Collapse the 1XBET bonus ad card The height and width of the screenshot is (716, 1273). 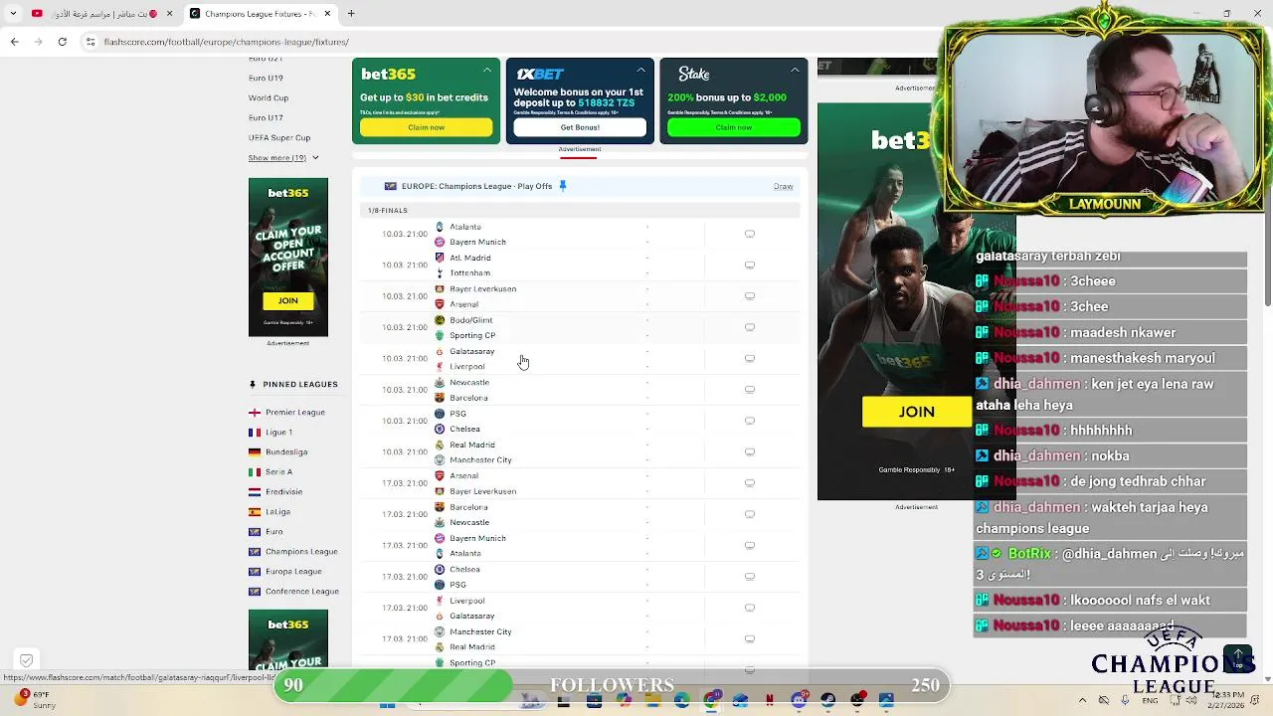click(640, 70)
